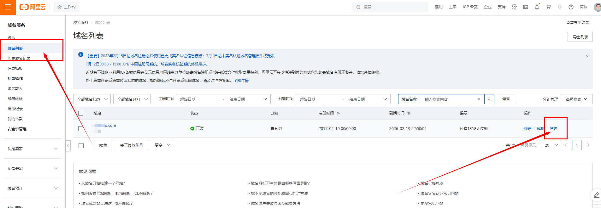Check the domain row checkbox

click(x=81, y=128)
